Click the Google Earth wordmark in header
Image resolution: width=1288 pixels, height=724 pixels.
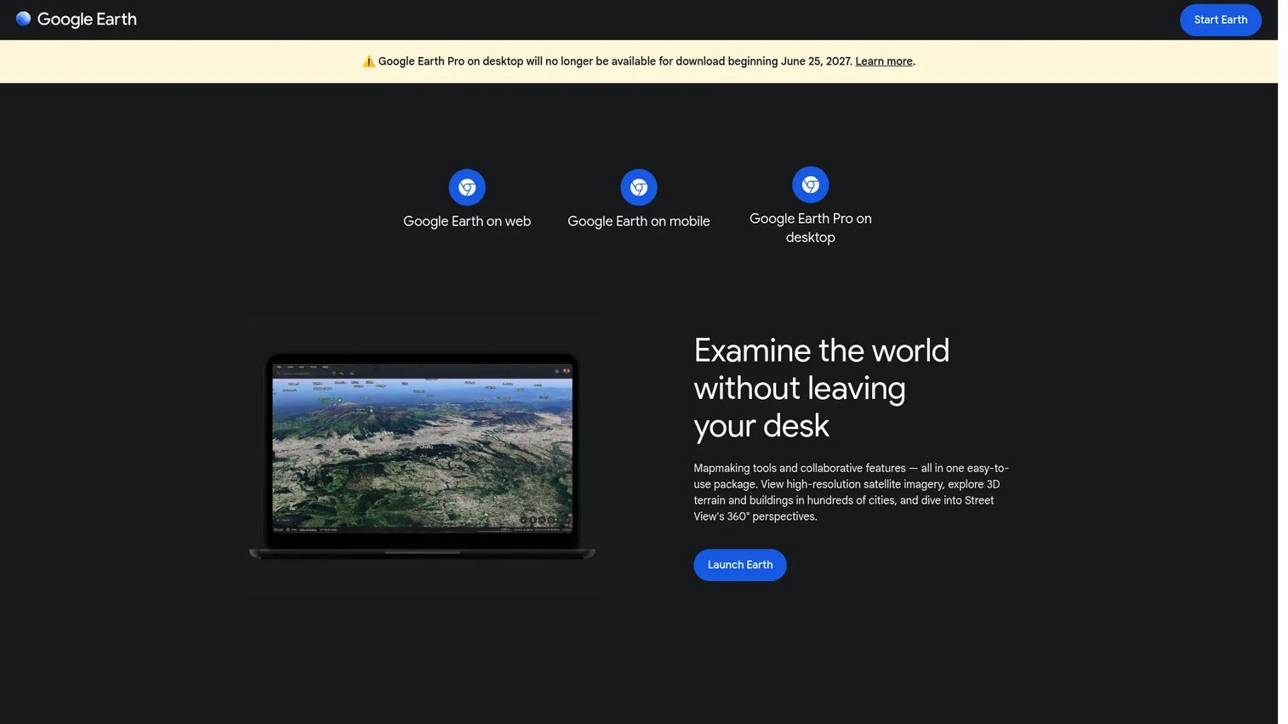pos(87,19)
